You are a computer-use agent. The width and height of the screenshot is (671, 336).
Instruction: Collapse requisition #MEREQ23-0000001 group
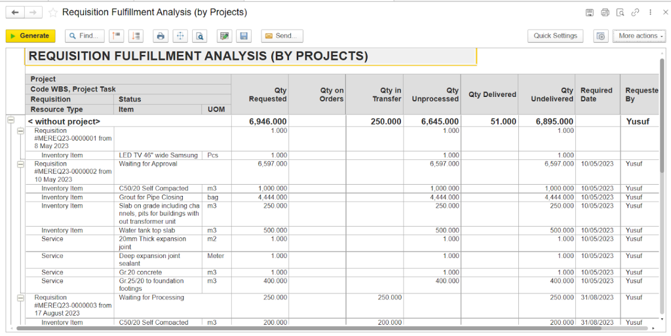click(20, 131)
